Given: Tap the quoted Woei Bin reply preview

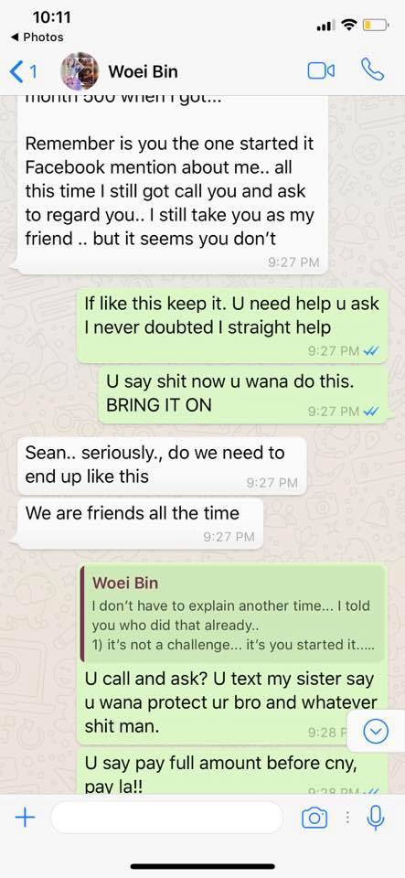Looking at the screenshot, I should (233, 614).
